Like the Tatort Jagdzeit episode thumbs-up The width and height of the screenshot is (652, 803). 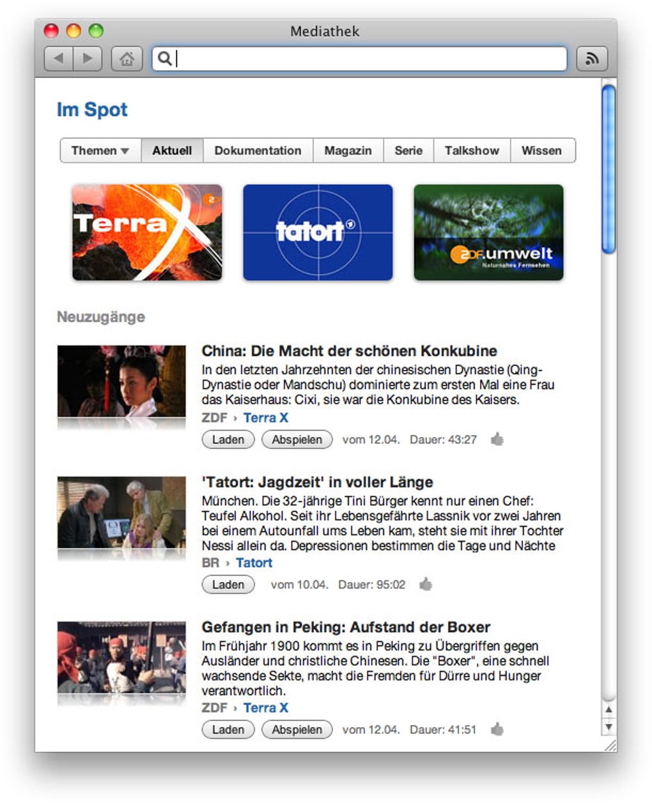coord(426,584)
